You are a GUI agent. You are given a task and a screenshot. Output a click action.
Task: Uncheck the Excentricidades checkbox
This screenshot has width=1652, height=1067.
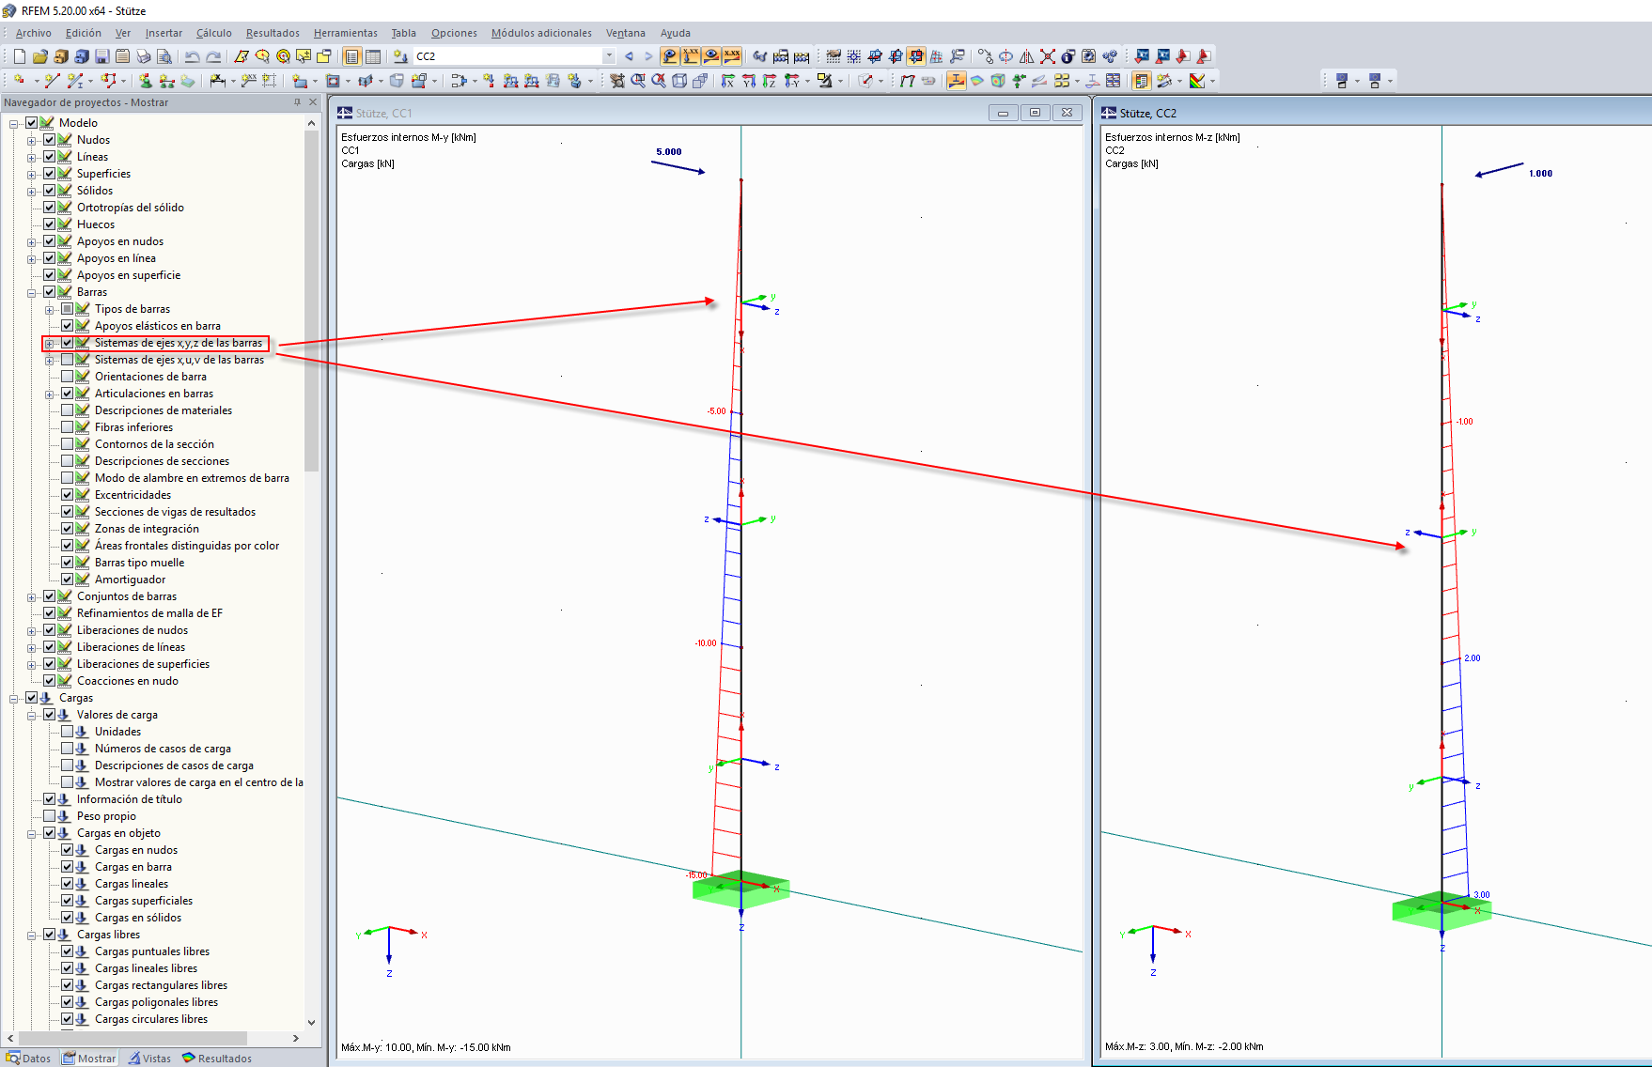(68, 495)
